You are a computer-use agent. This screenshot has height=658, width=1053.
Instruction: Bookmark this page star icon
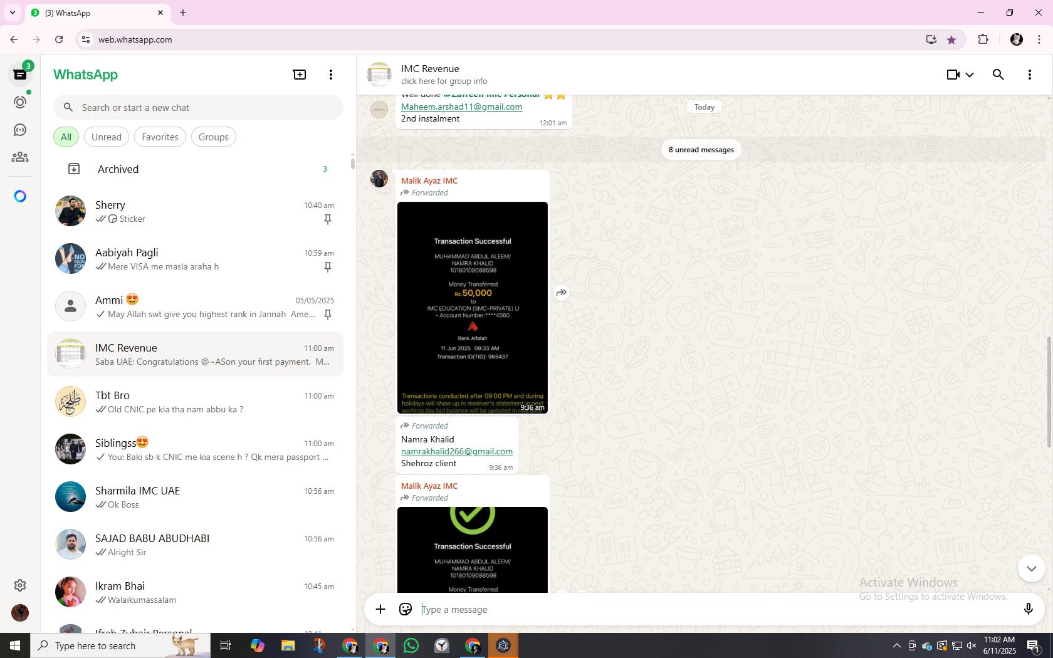pyautogui.click(x=951, y=39)
